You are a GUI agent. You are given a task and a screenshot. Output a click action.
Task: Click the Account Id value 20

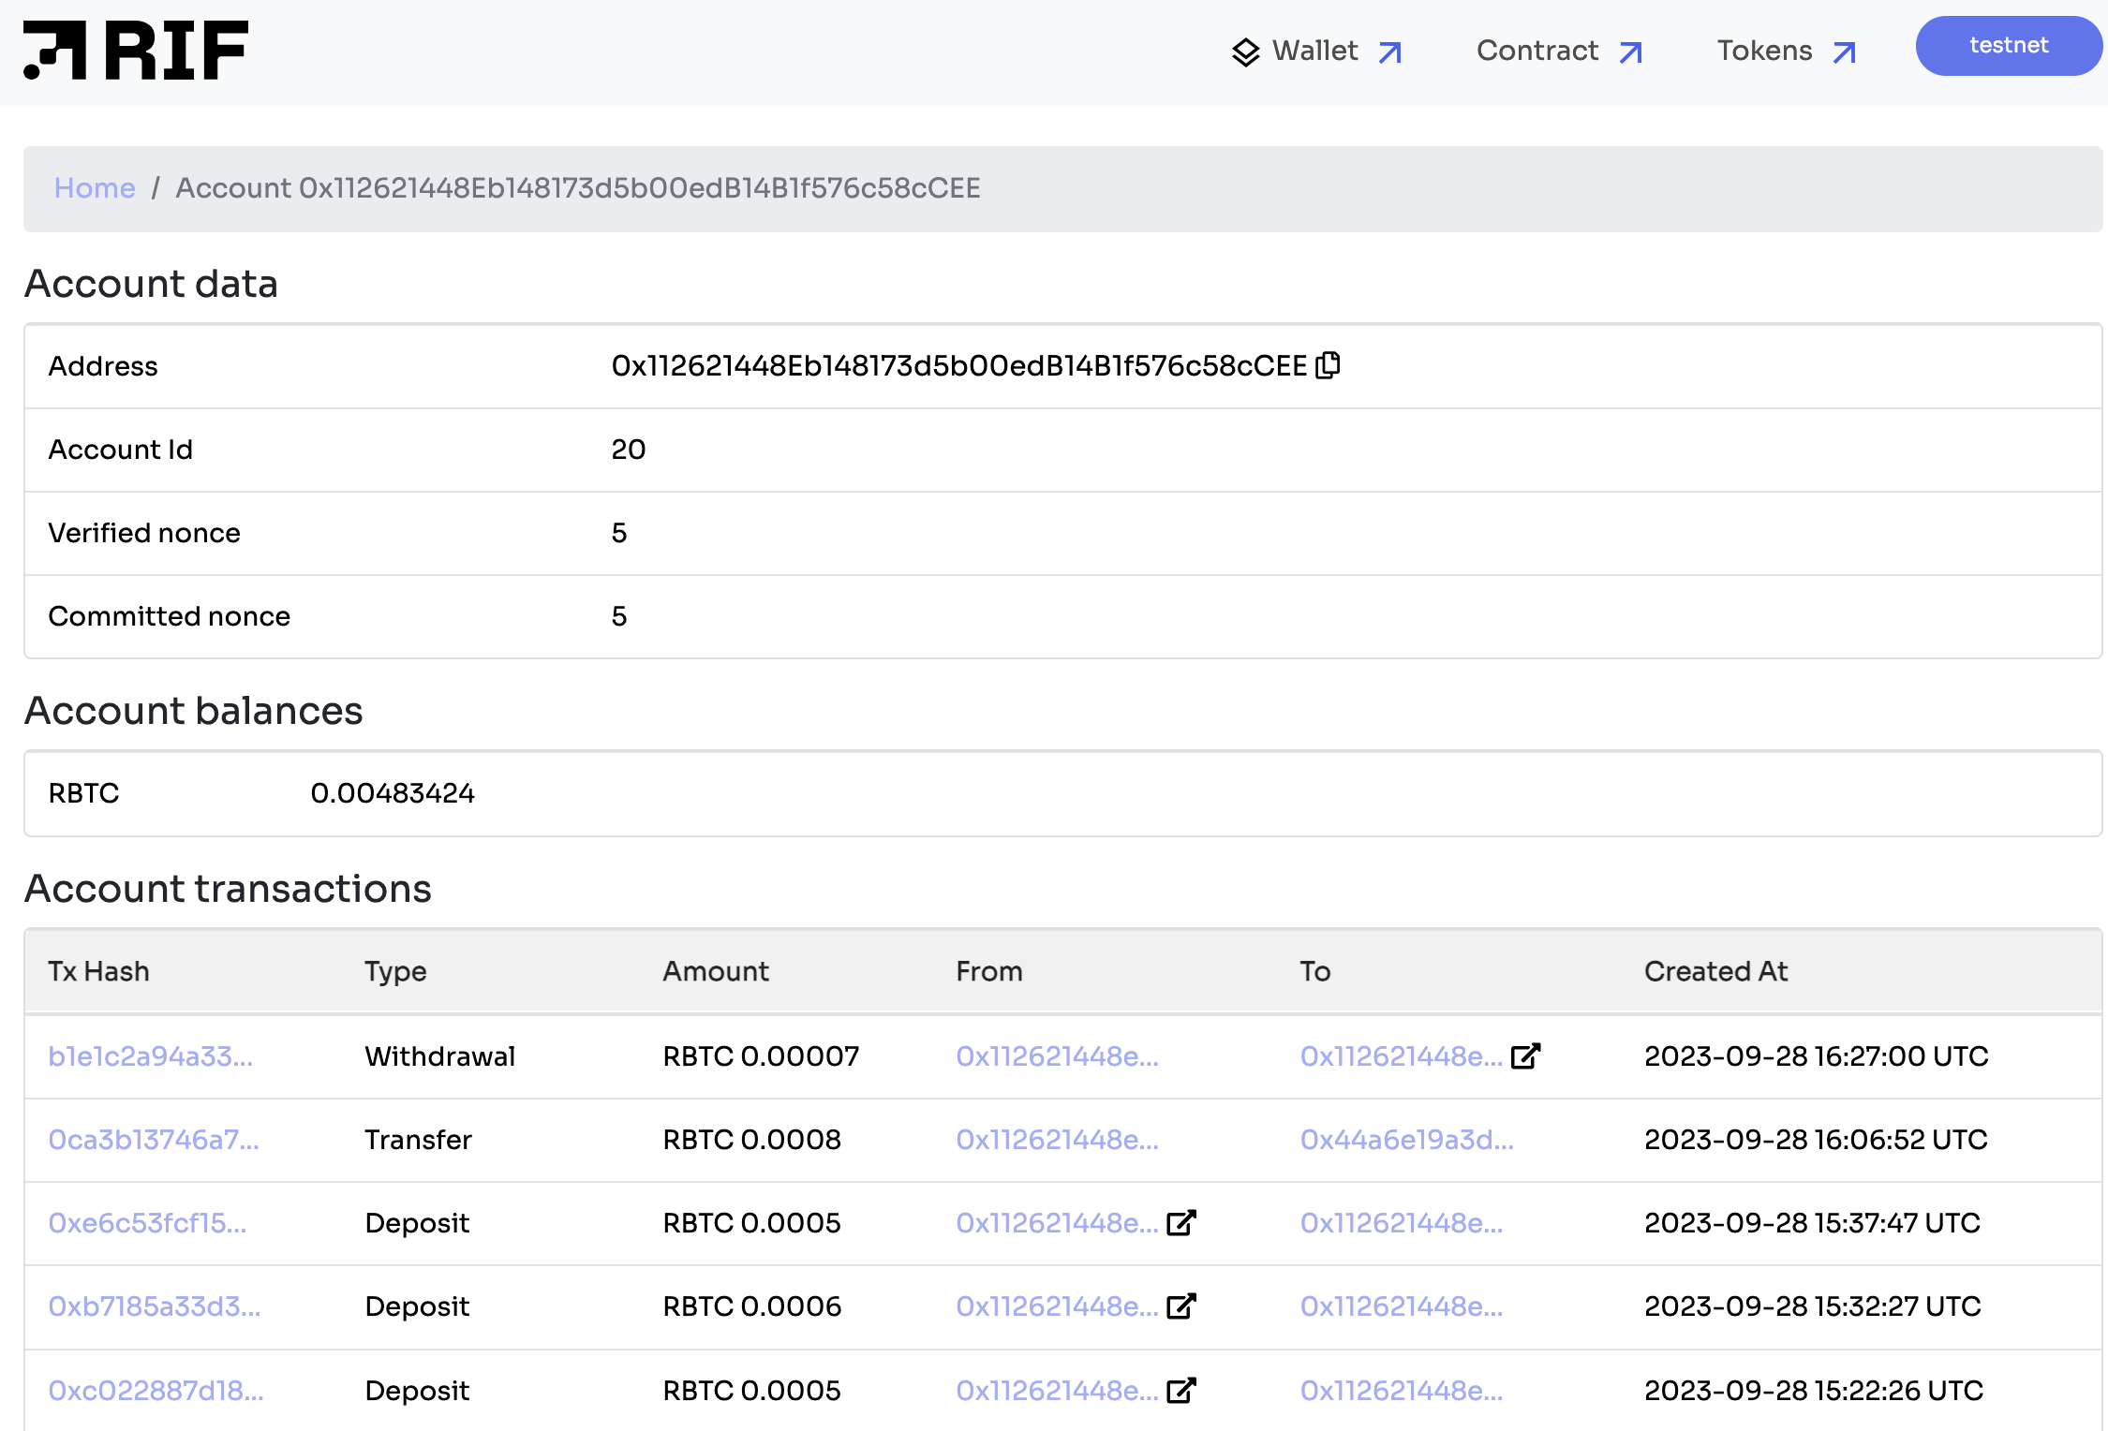[x=628, y=450]
